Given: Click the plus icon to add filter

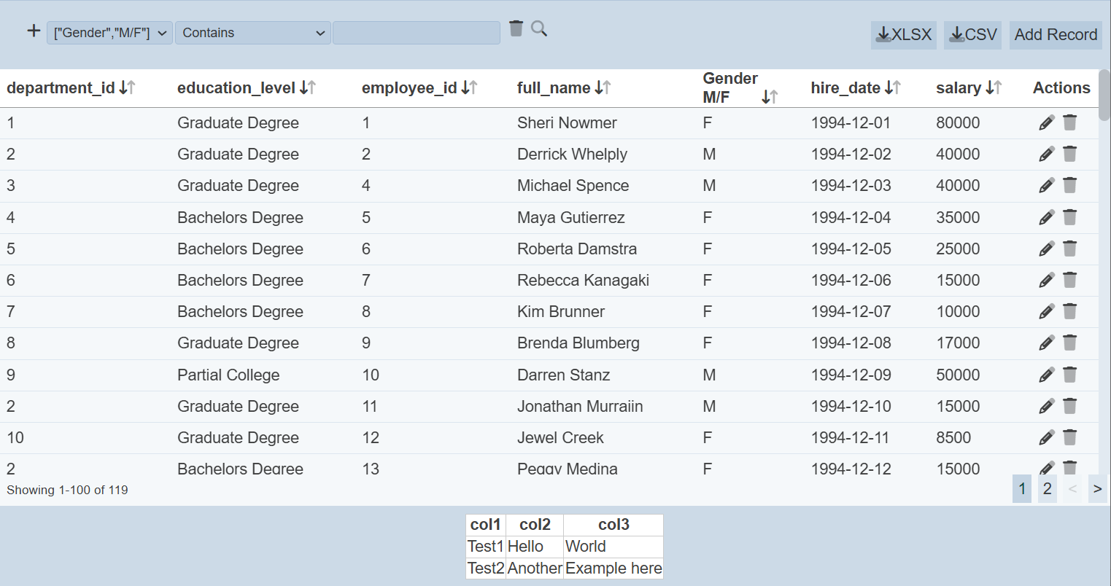Looking at the screenshot, I should (34, 31).
